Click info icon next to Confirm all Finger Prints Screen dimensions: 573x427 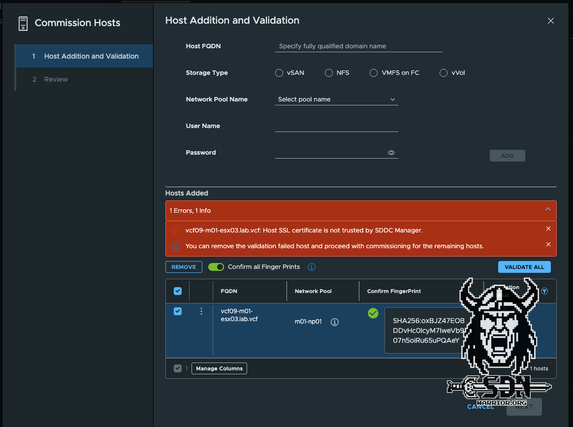(x=311, y=267)
